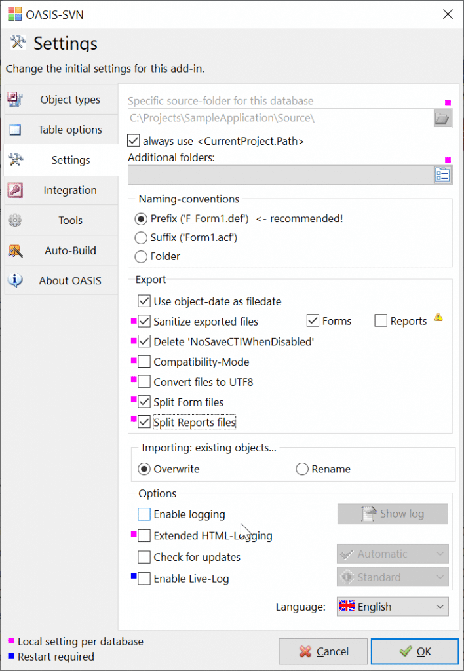Toggle Delete 'NoSaveCTIWhenDisabled' checkbox
464x671 pixels.
pyautogui.click(x=144, y=341)
